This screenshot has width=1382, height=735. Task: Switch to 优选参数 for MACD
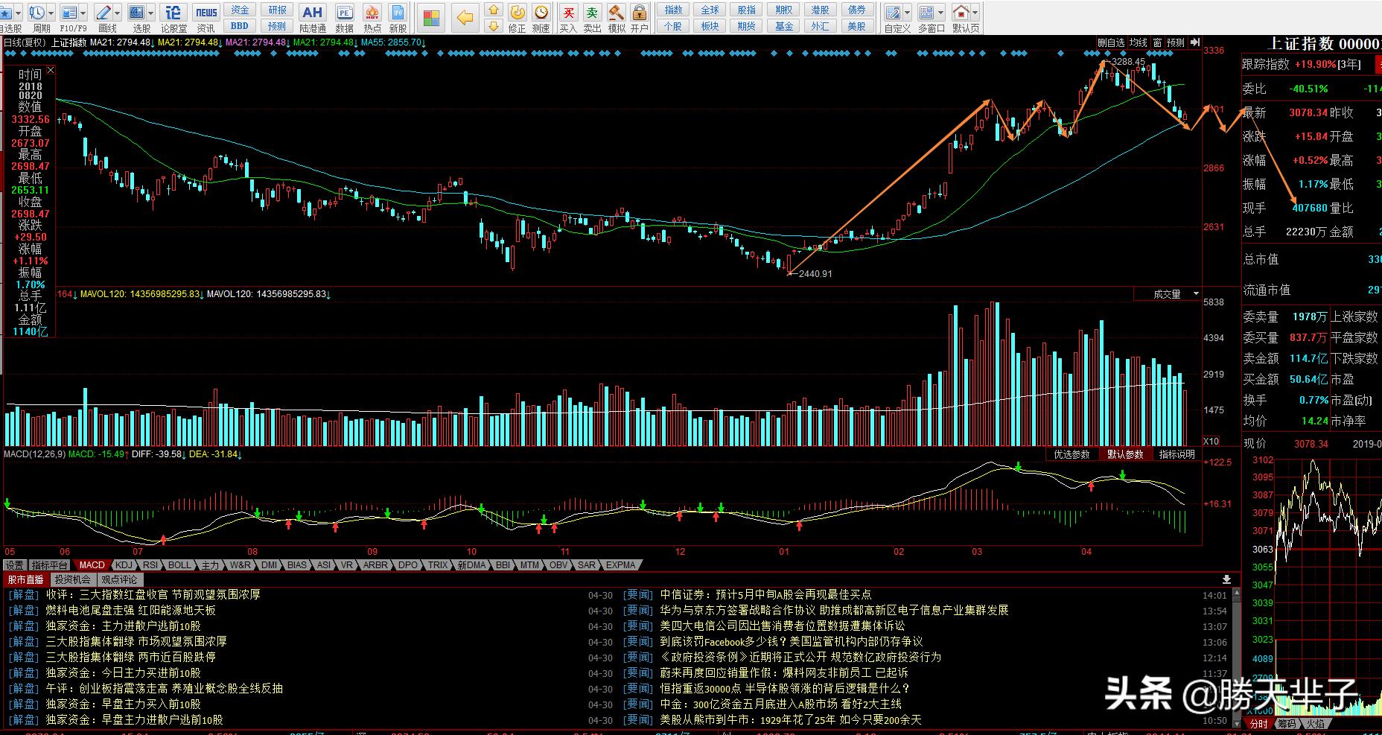[x=1071, y=454]
